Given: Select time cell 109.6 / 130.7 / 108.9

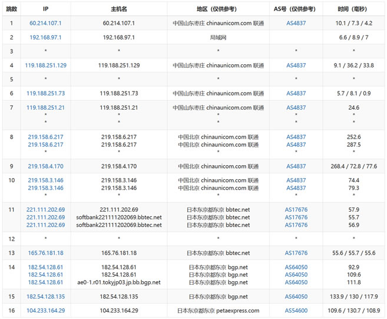Looking at the screenshot, I should click(x=353, y=311).
